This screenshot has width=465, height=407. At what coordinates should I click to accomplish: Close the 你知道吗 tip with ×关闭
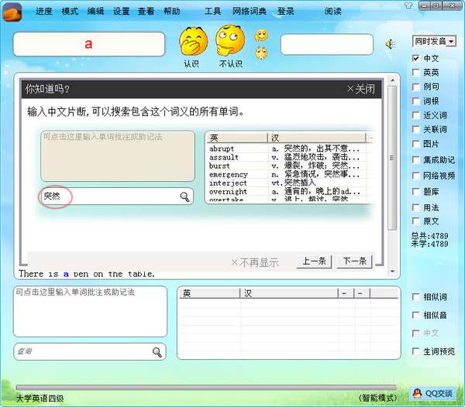click(361, 89)
